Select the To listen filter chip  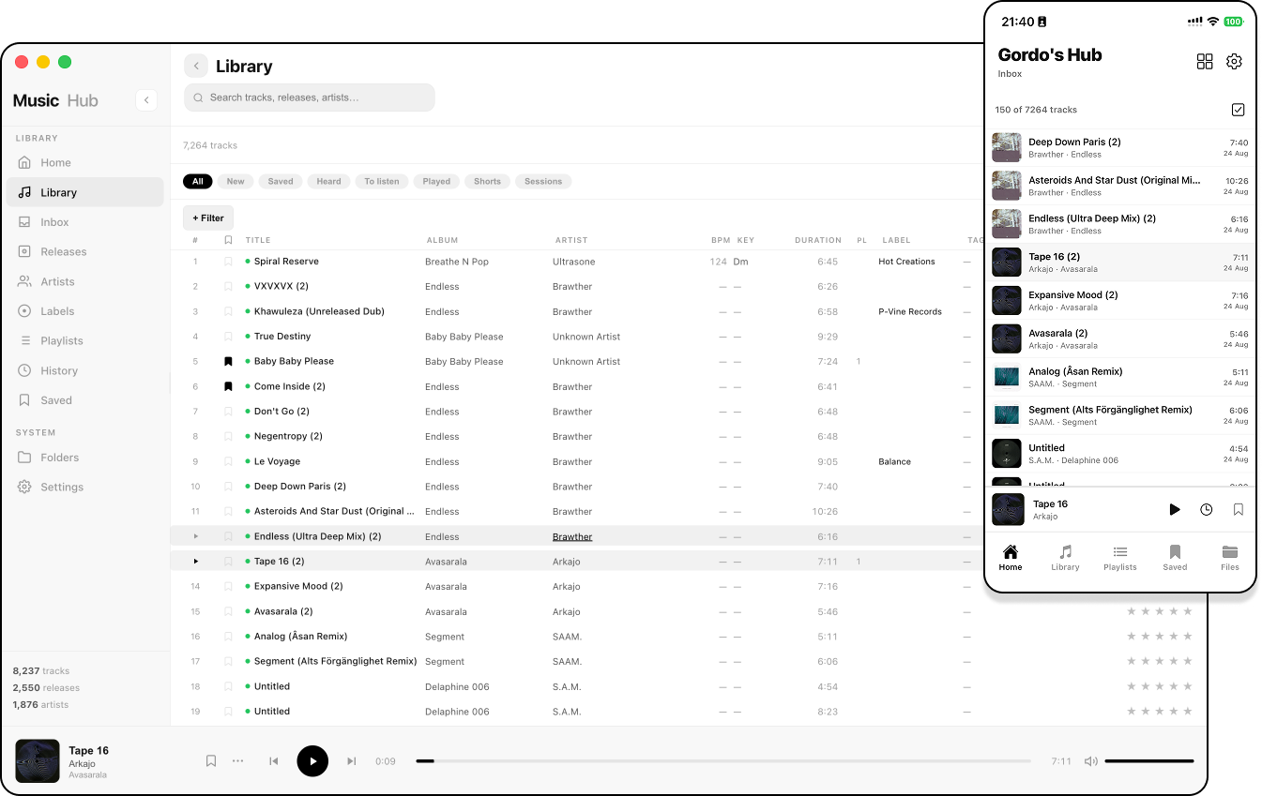[382, 182]
